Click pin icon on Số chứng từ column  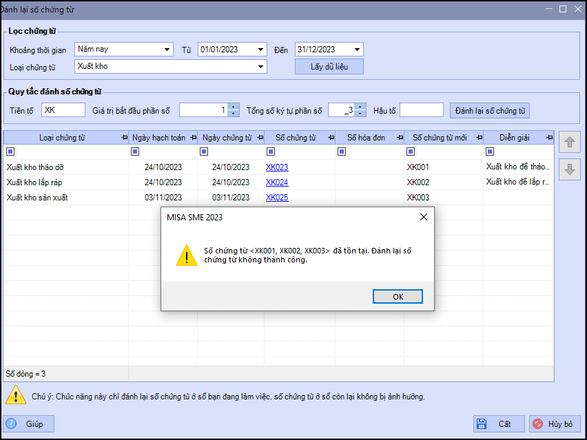(x=330, y=138)
